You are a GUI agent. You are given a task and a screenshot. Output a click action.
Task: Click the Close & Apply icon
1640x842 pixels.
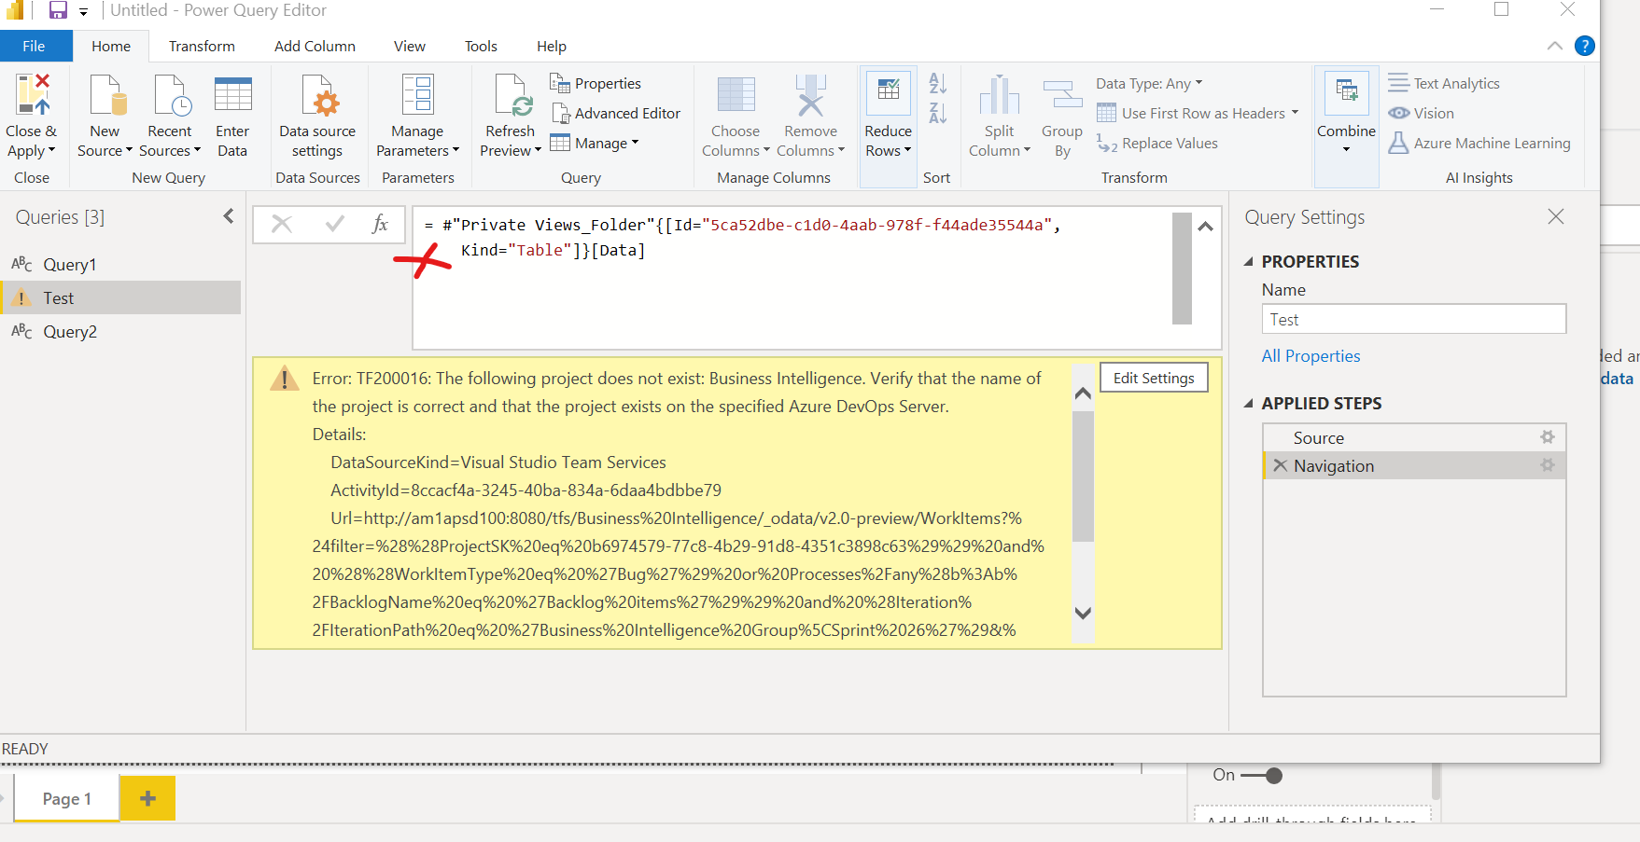(33, 95)
